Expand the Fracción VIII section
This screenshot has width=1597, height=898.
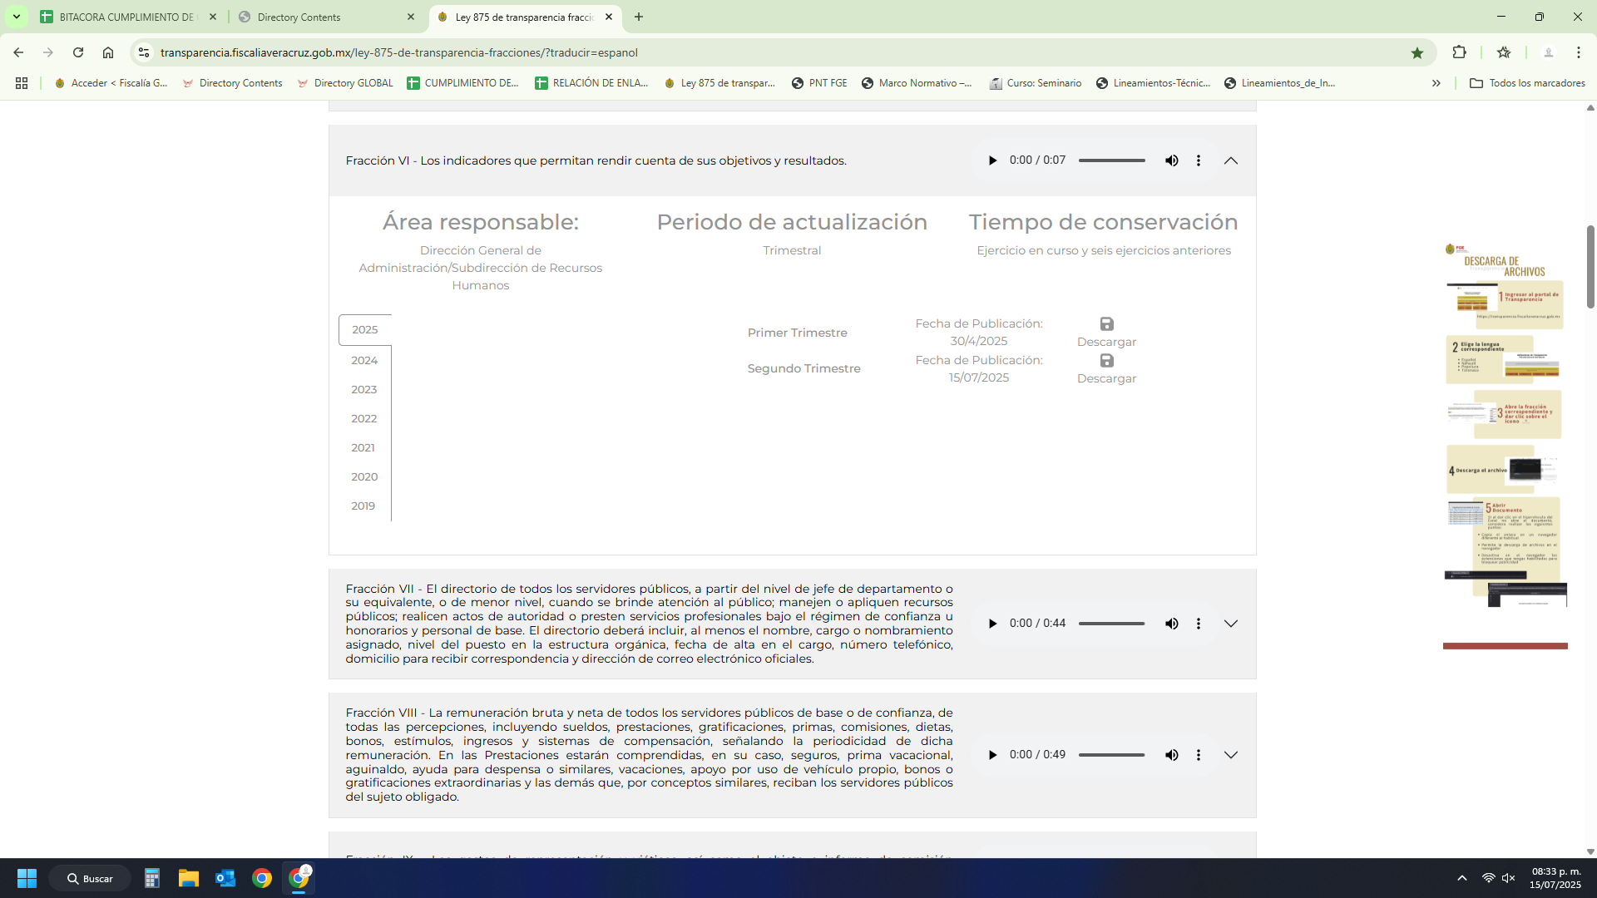[x=1231, y=755]
